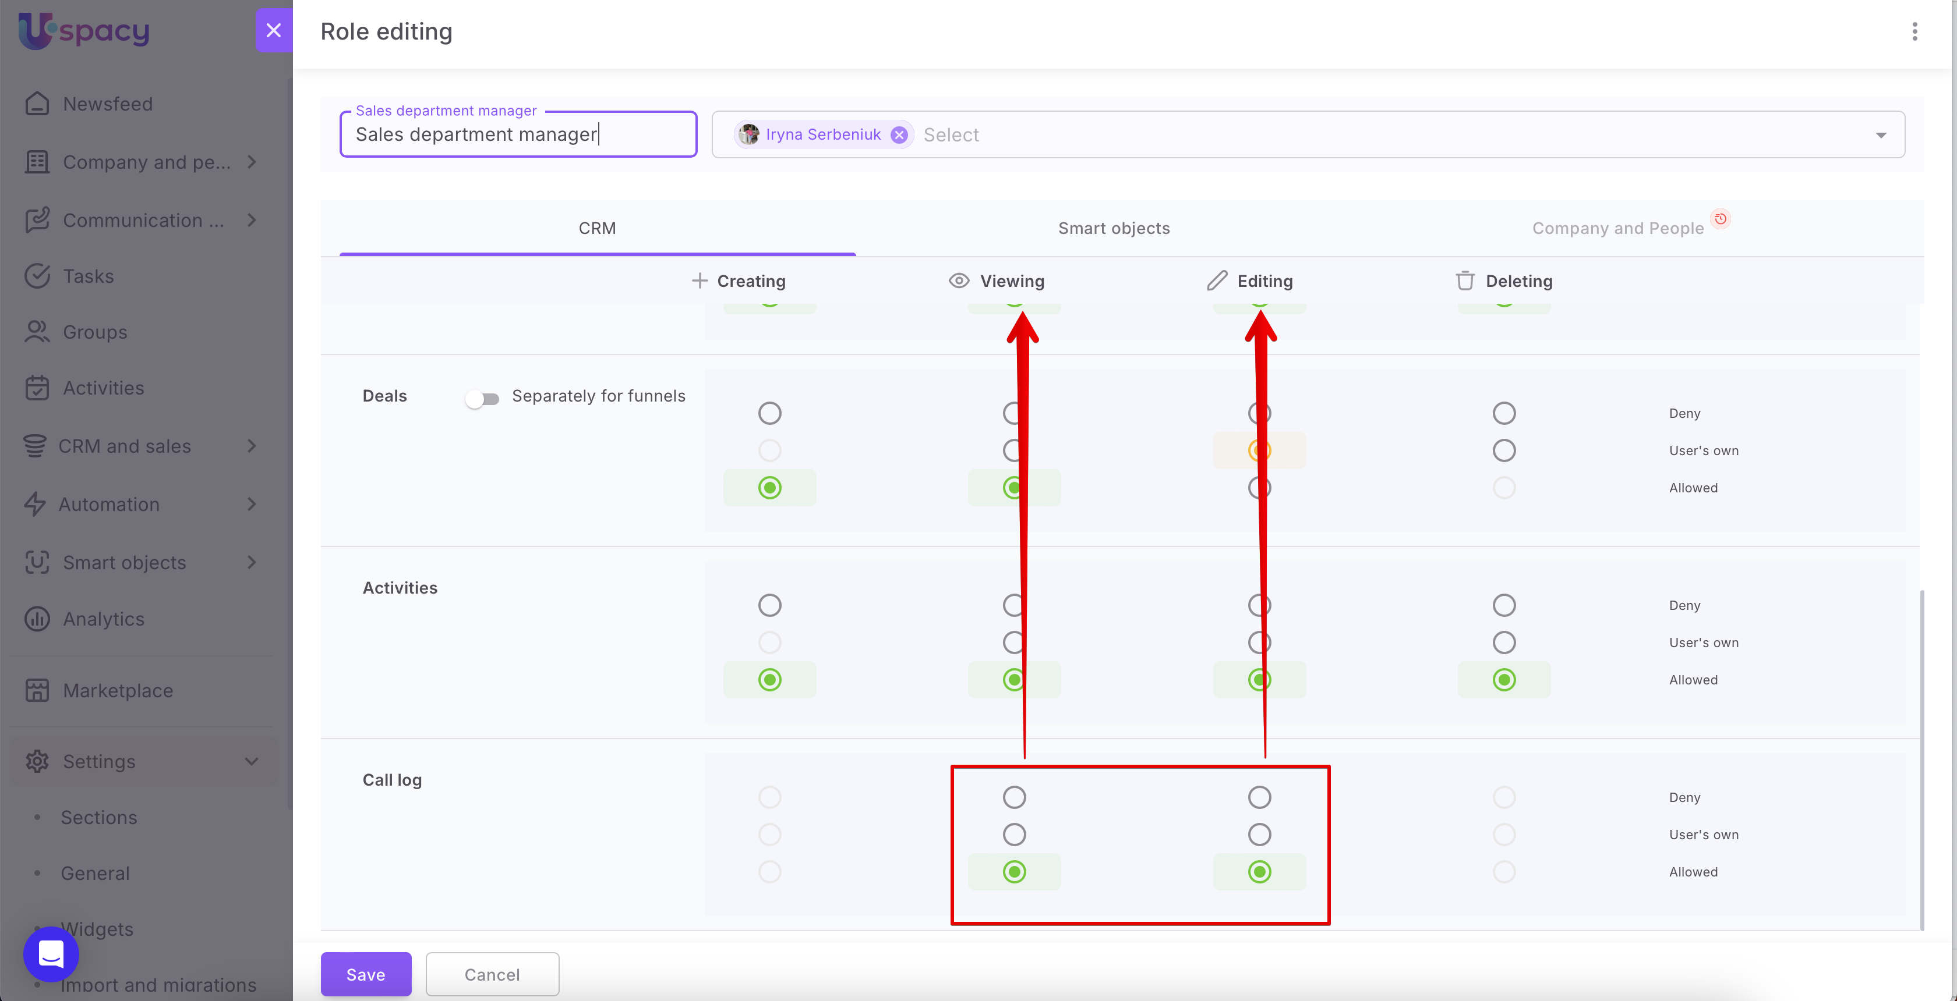Click the Cancel button
1957x1001 pixels.
[492, 974]
